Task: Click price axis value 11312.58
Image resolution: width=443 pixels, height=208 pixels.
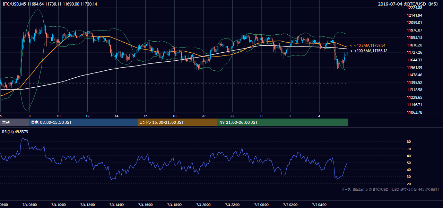Action: point(415,90)
